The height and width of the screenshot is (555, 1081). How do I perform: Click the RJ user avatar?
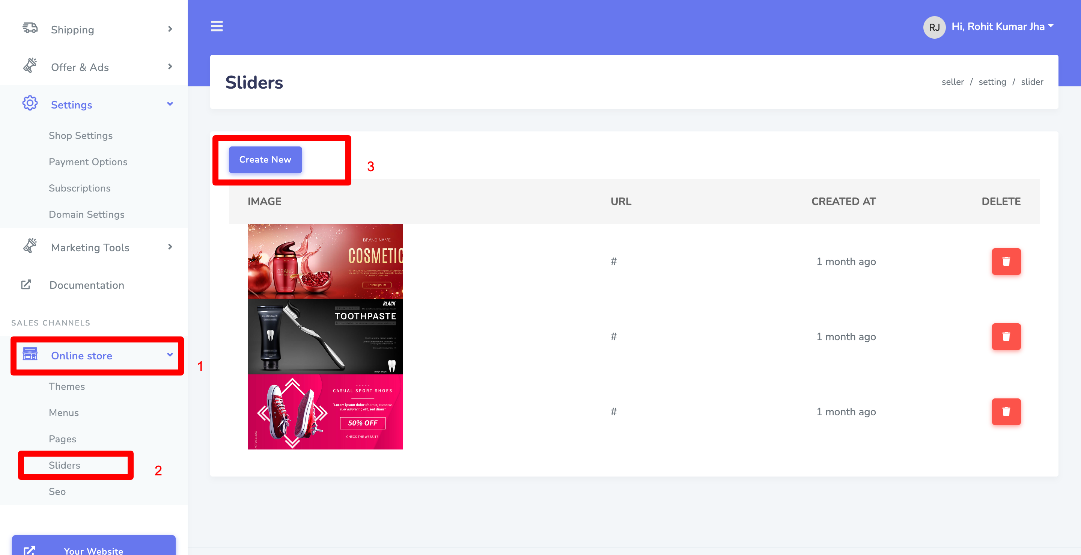click(934, 27)
